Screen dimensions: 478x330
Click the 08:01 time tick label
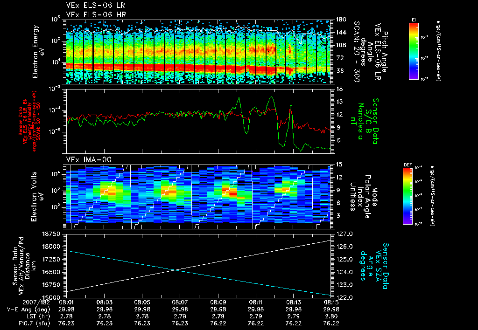point(66,302)
